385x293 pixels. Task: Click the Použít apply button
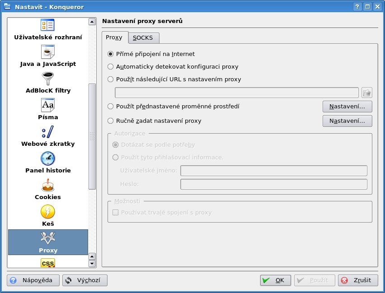click(x=315, y=280)
